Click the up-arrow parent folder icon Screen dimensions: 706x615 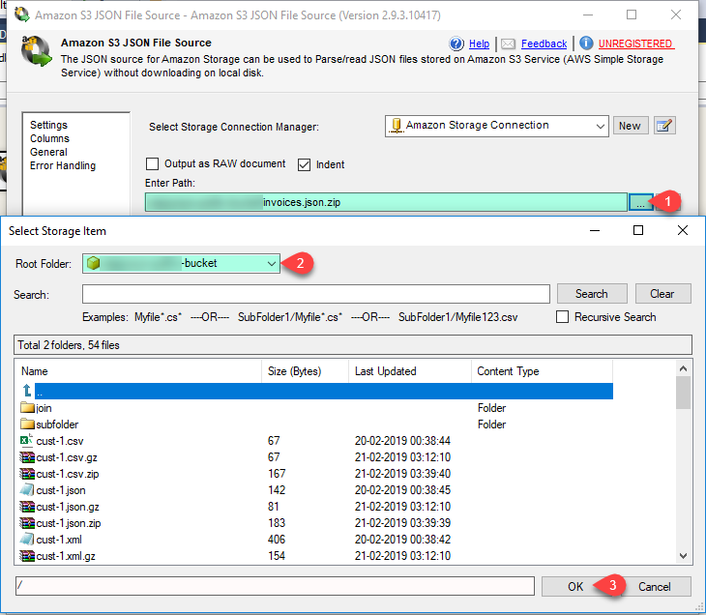pyautogui.click(x=27, y=391)
